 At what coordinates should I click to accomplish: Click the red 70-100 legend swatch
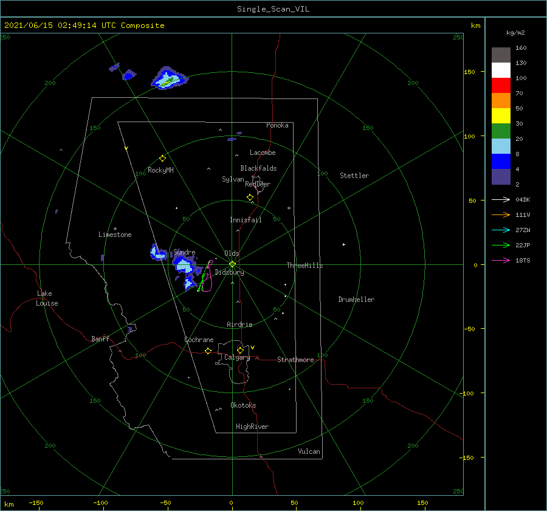pos(501,86)
